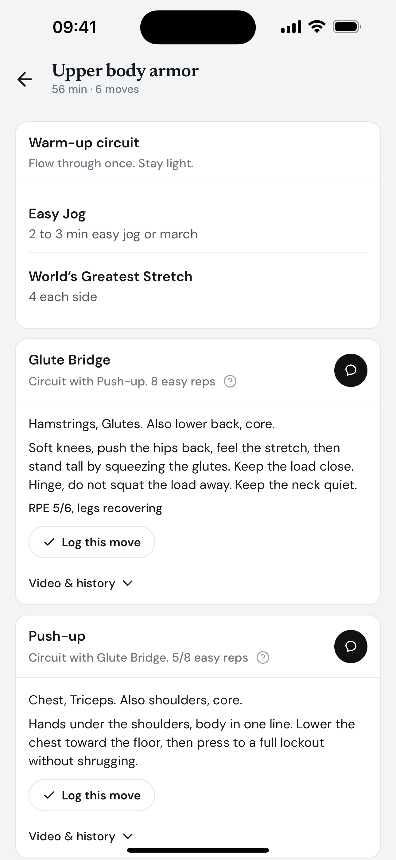Select the Easy Jog warm-up item
The image size is (396, 860).
pos(198,224)
